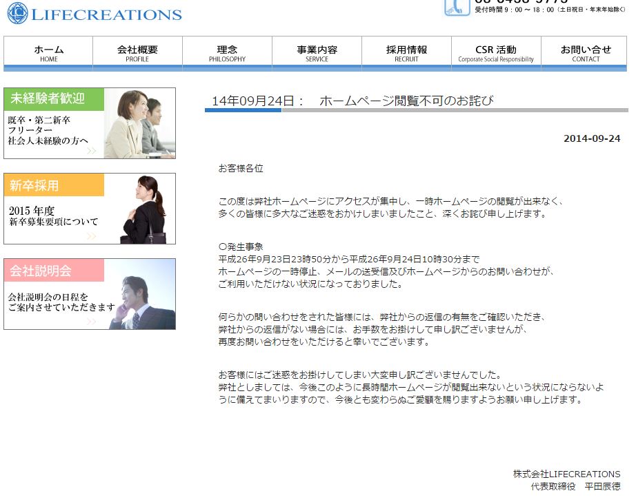
Task: Click the date 2014-09-24
Action: click(592, 138)
